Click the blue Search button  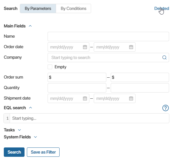[14, 152]
